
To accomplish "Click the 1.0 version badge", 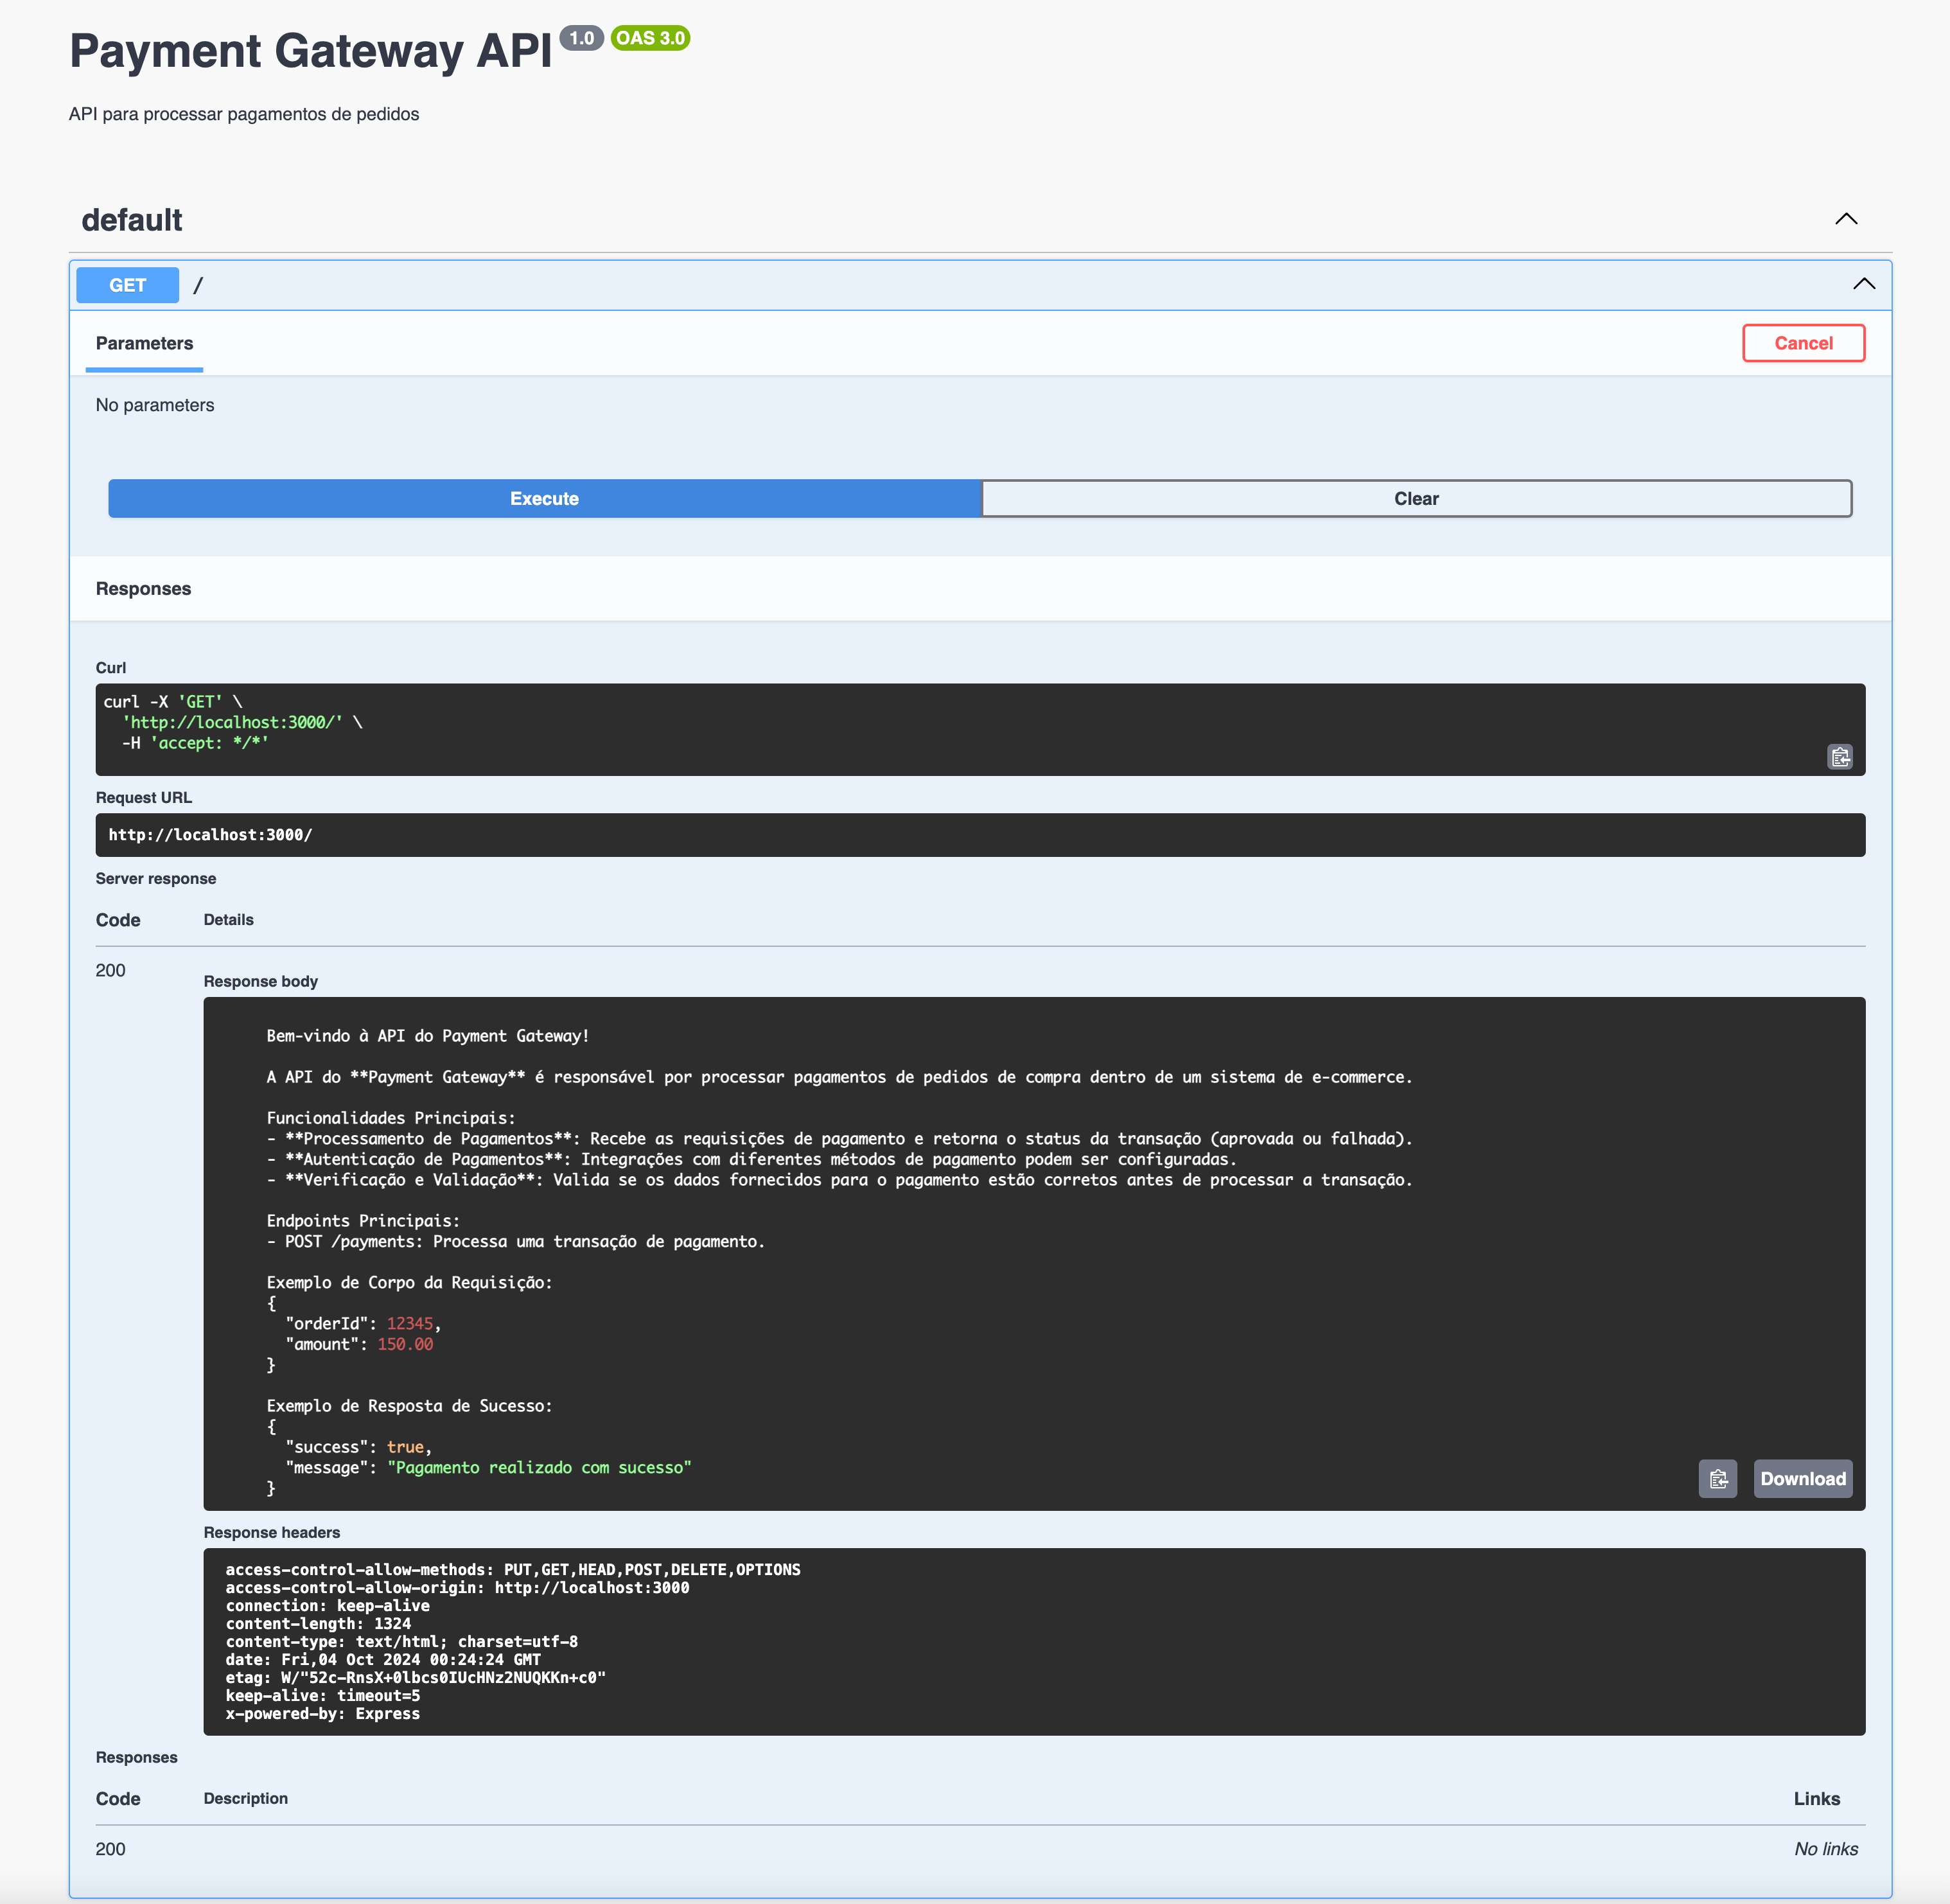I will pyautogui.click(x=581, y=38).
